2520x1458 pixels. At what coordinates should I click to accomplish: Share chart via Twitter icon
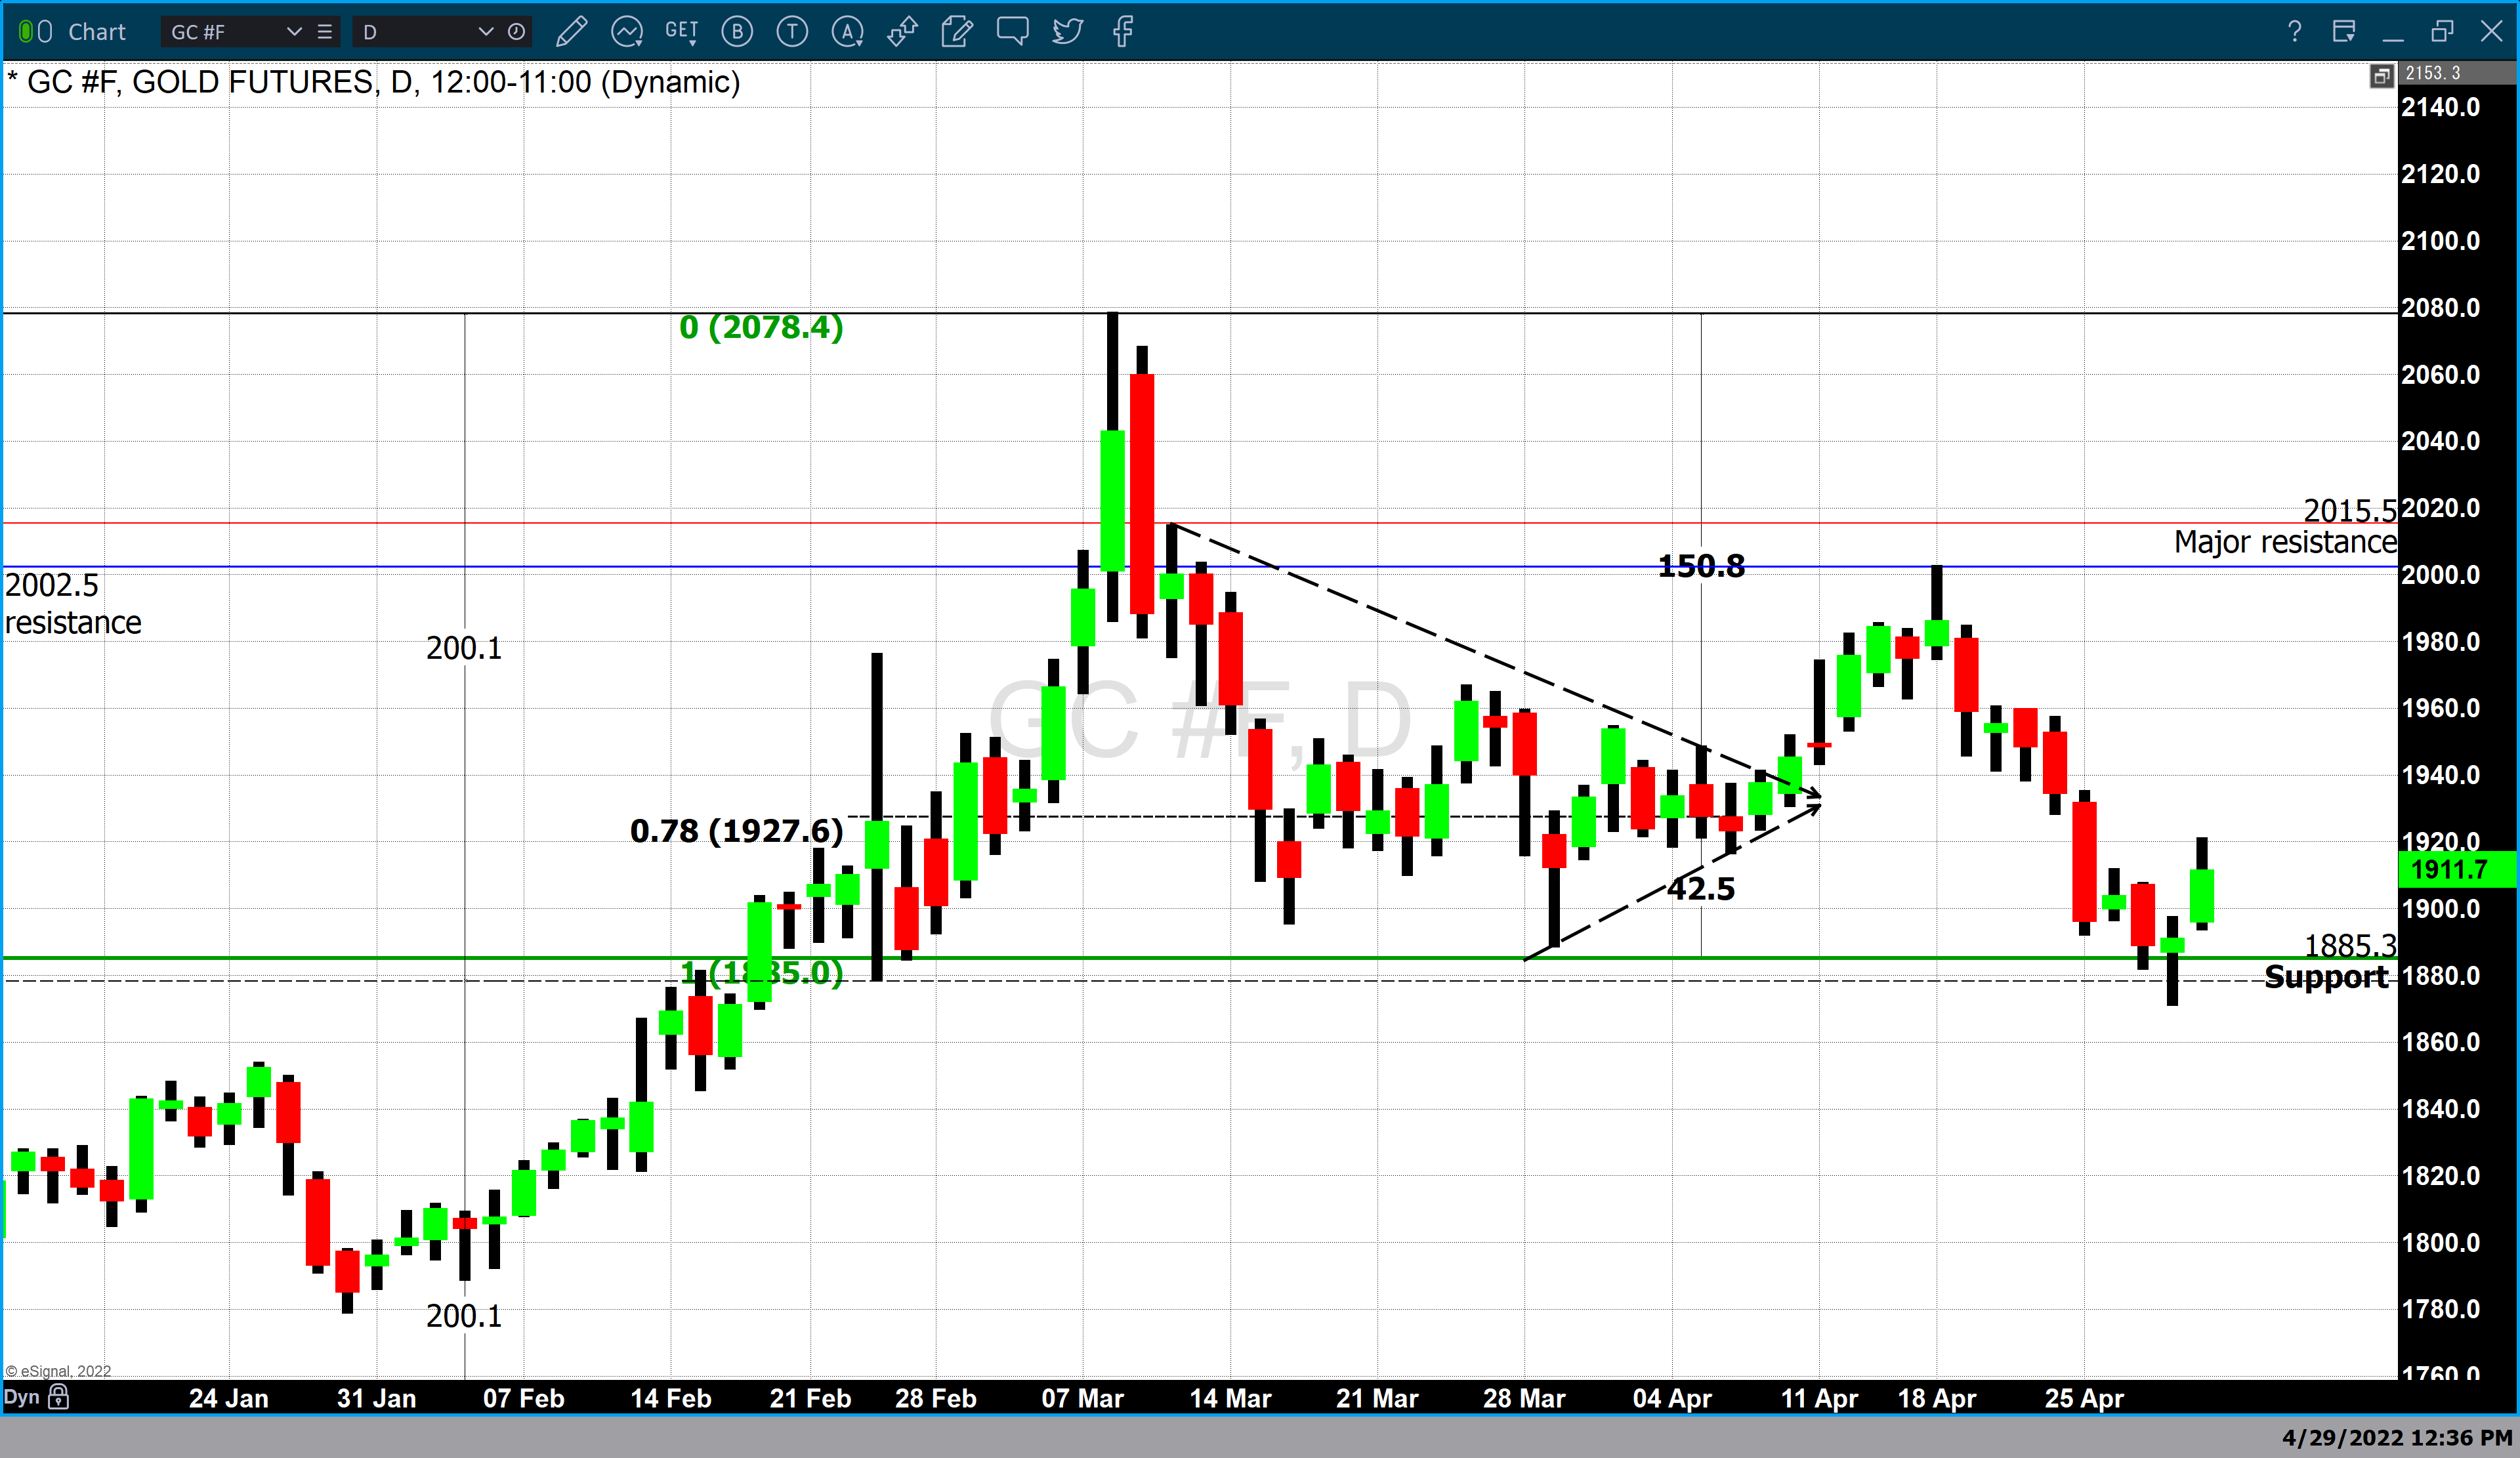(1067, 32)
